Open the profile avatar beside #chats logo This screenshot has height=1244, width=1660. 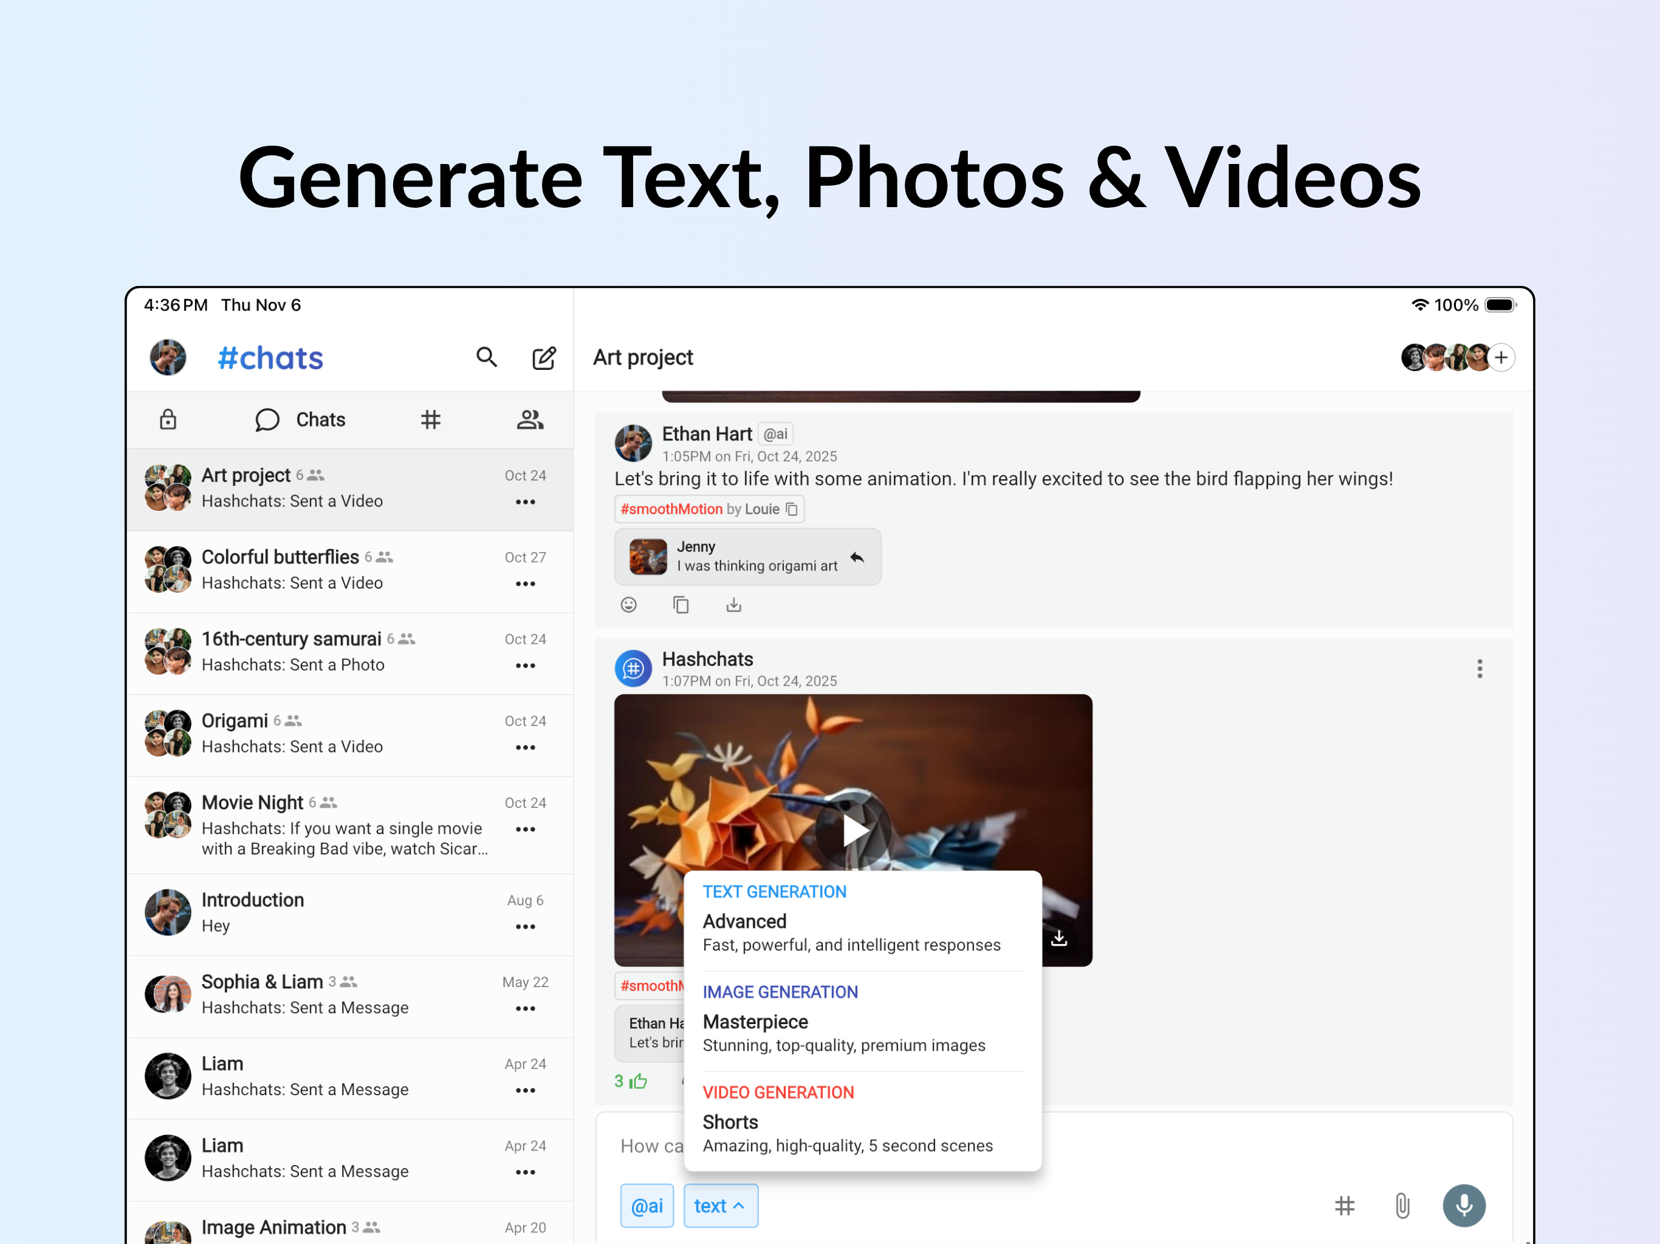pyautogui.click(x=168, y=358)
